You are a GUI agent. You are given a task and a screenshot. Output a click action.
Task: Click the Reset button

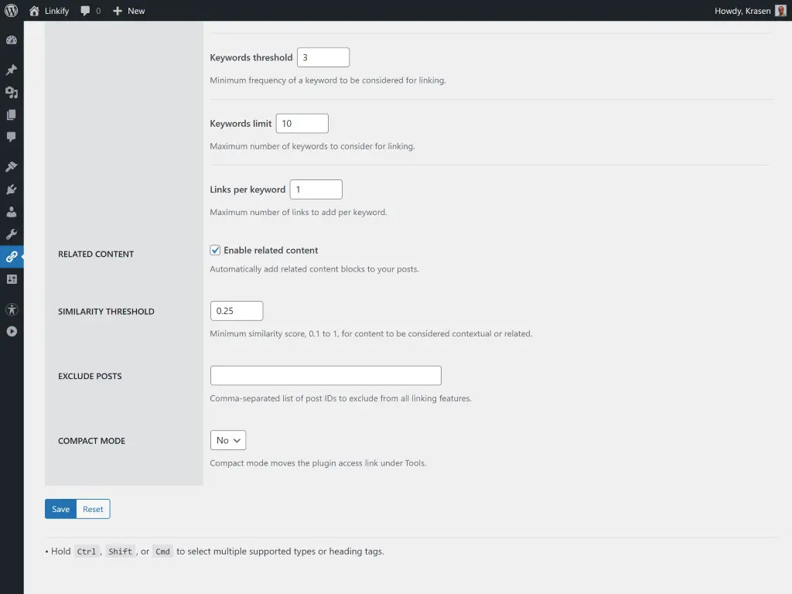(x=93, y=509)
